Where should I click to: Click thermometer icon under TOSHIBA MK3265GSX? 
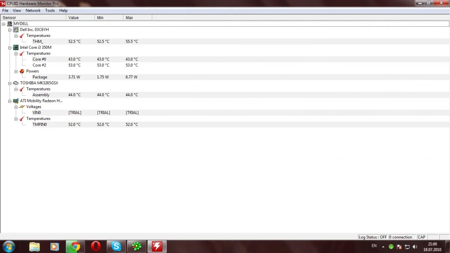[22, 89]
